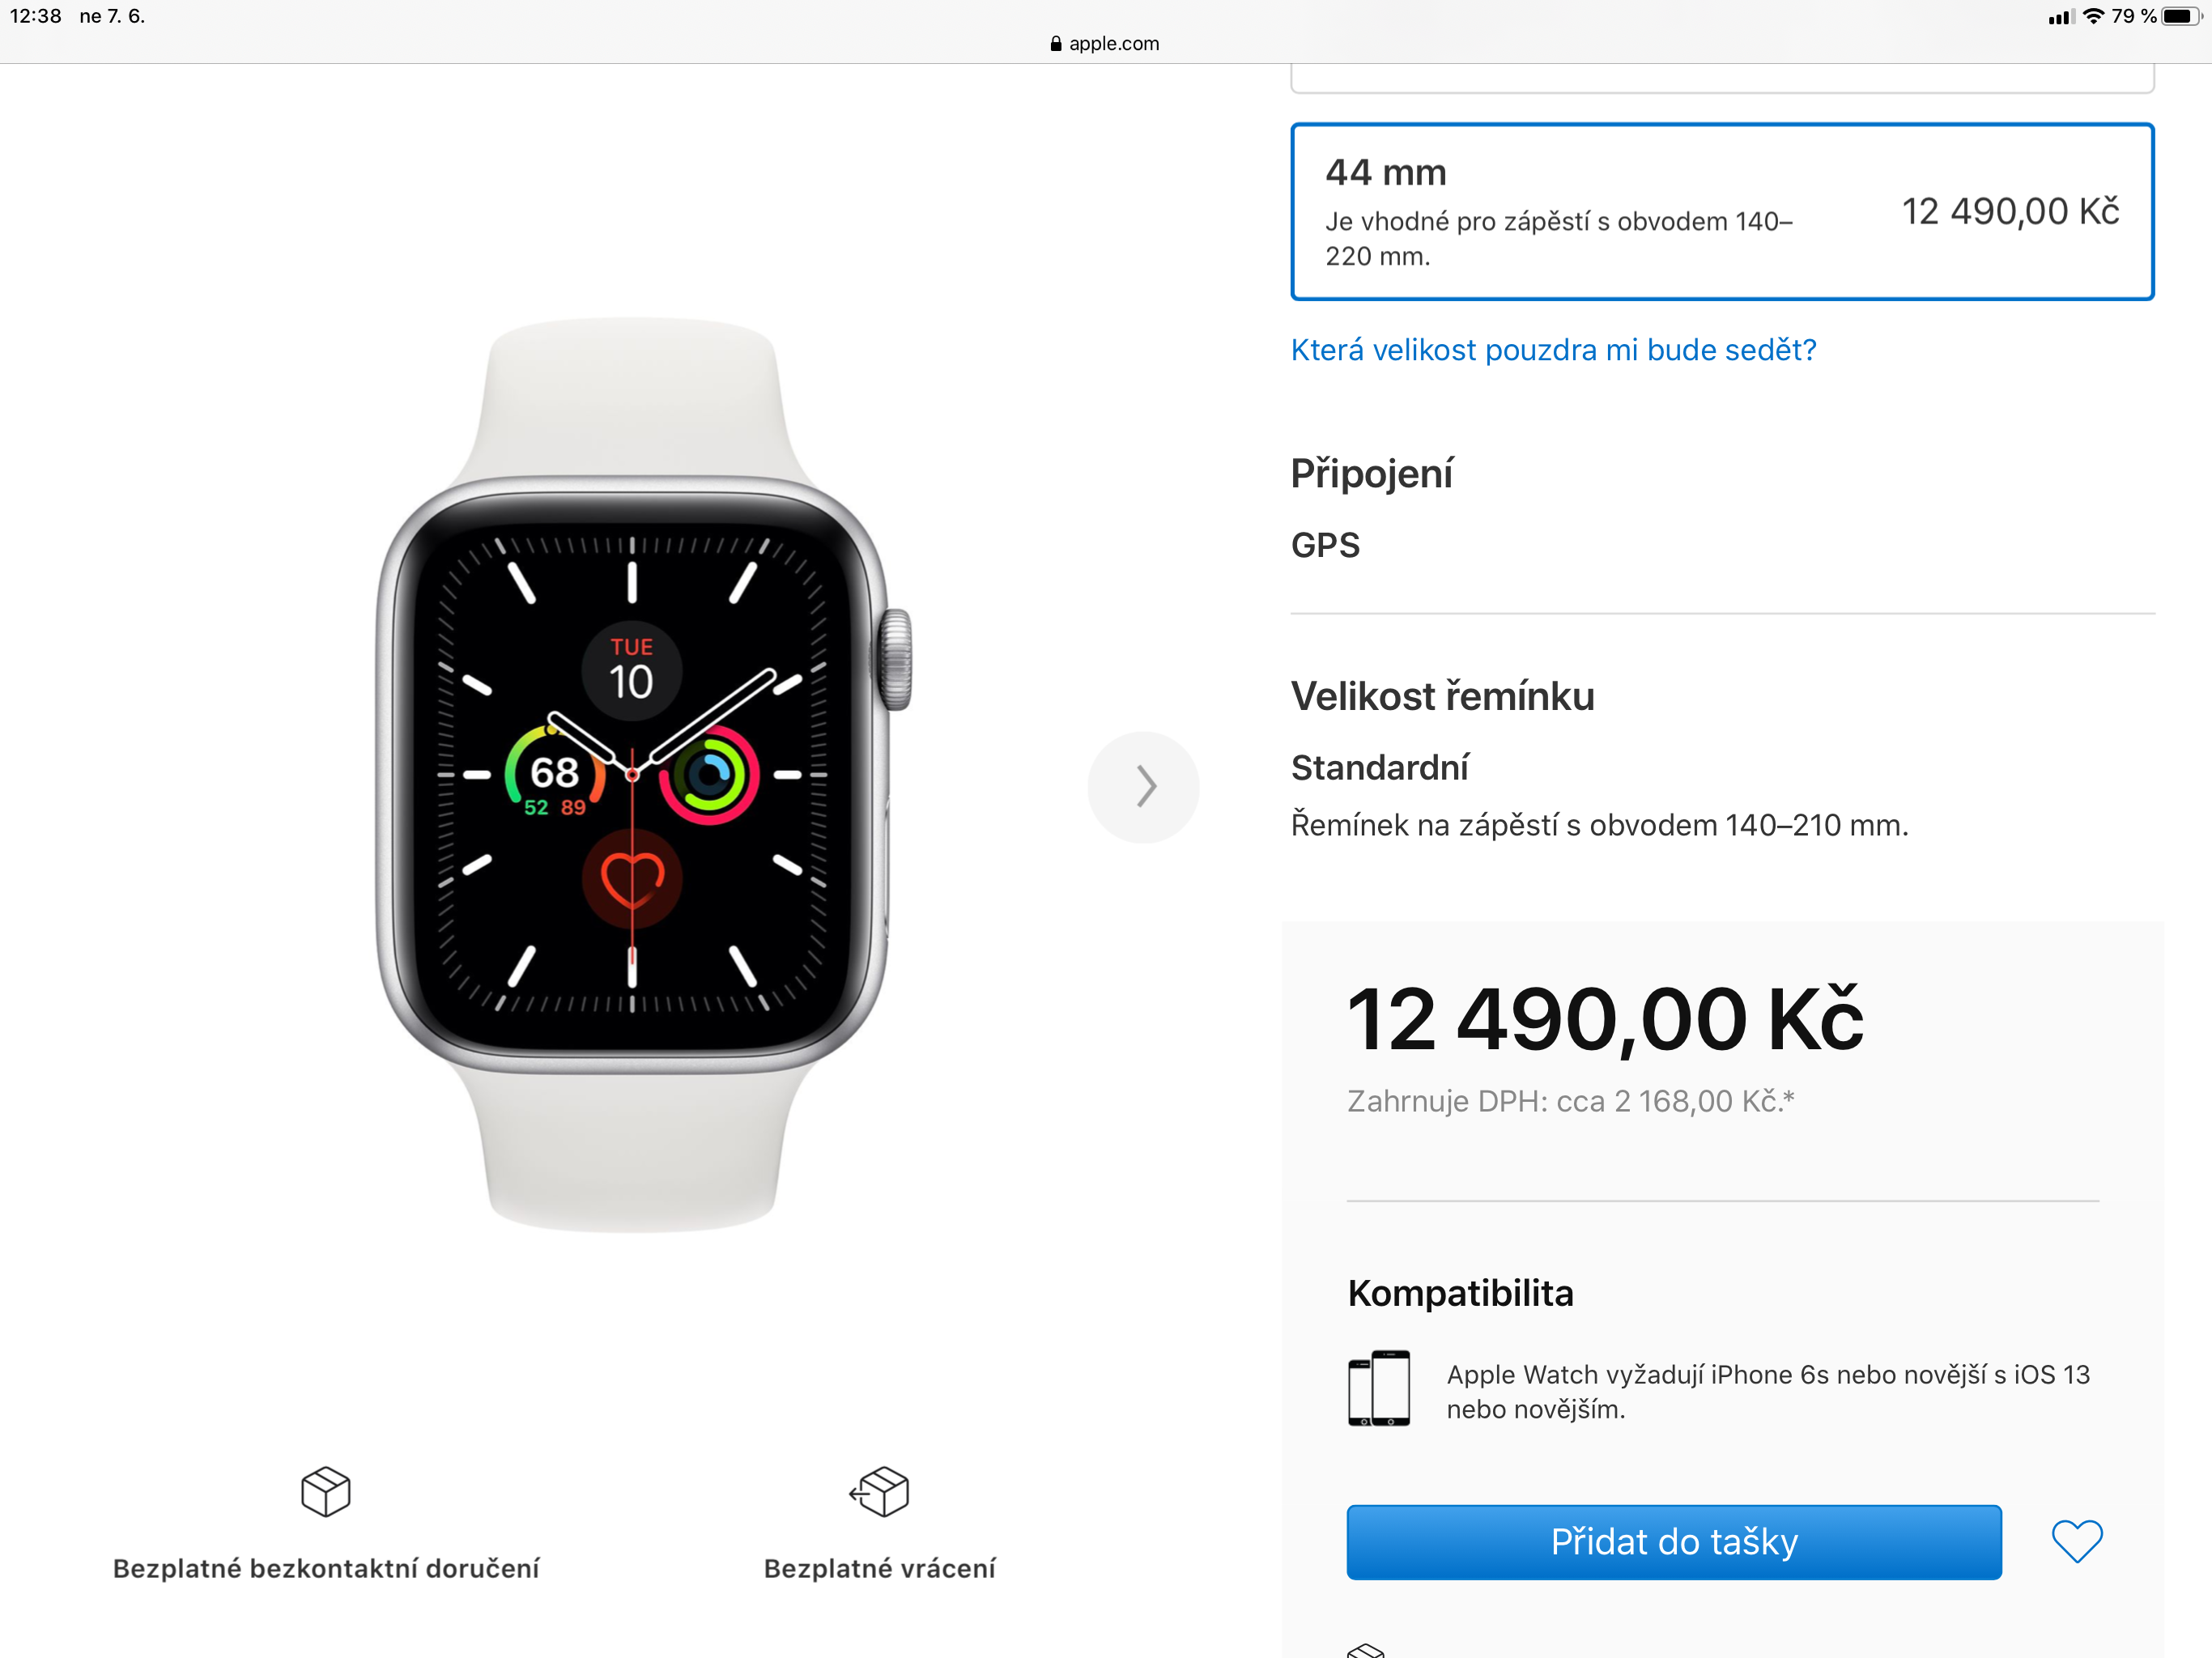Tap Bezplatné bezkontaktní doručení text
2212x1658 pixels.
point(326,1568)
